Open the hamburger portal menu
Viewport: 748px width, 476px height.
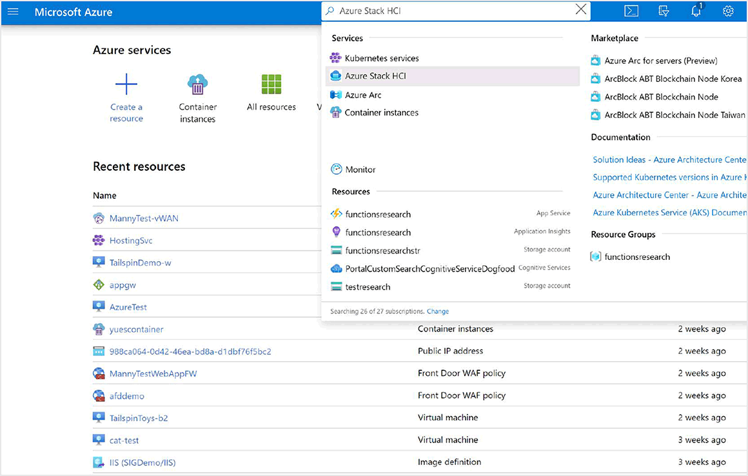tap(13, 12)
